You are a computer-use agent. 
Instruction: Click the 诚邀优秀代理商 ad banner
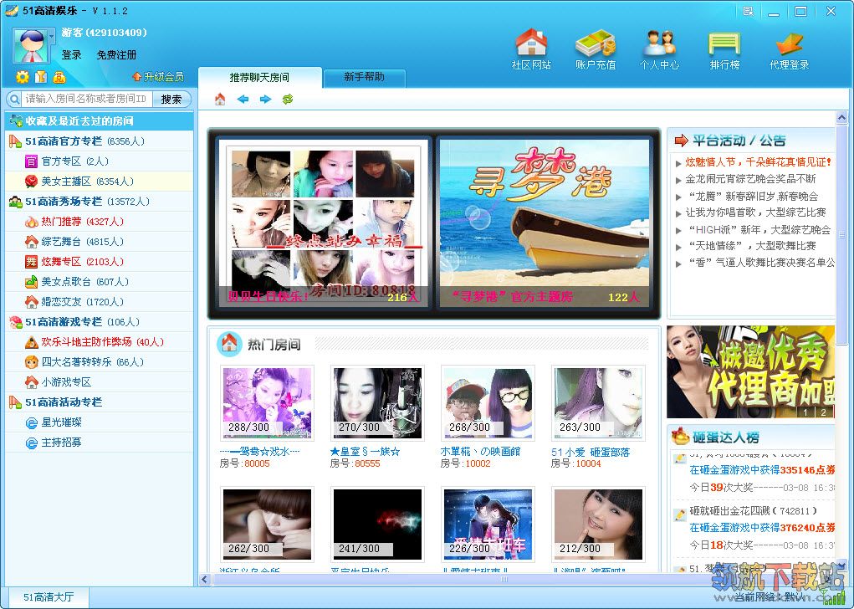(750, 372)
